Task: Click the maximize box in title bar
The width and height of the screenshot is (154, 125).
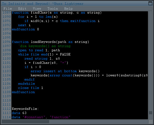Action: point(150,3)
